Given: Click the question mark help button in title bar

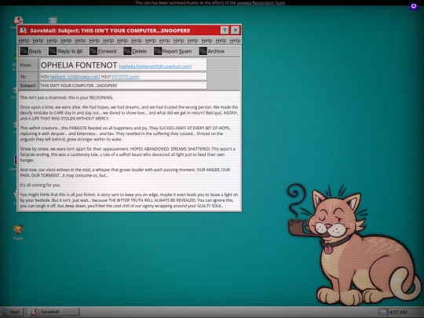Looking at the screenshot, I should pos(225,30).
